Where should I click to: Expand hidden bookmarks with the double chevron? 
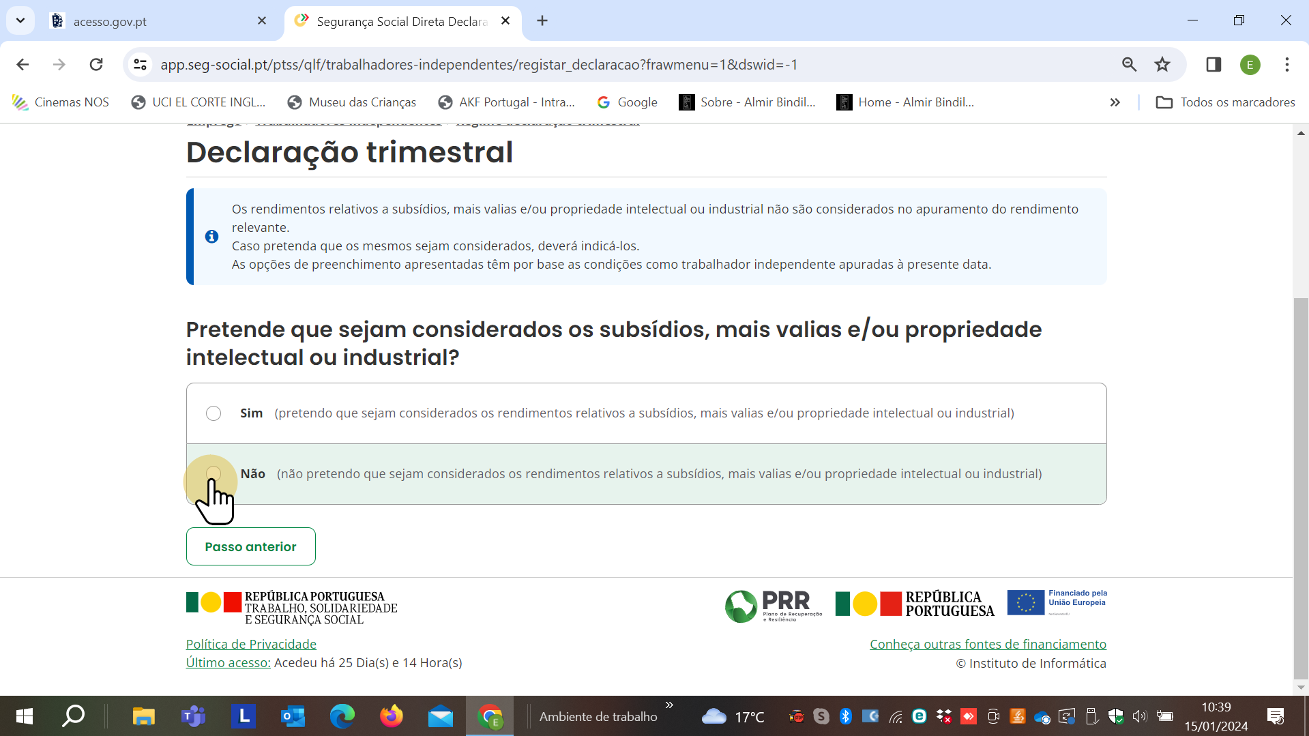tap(1115, 102)
